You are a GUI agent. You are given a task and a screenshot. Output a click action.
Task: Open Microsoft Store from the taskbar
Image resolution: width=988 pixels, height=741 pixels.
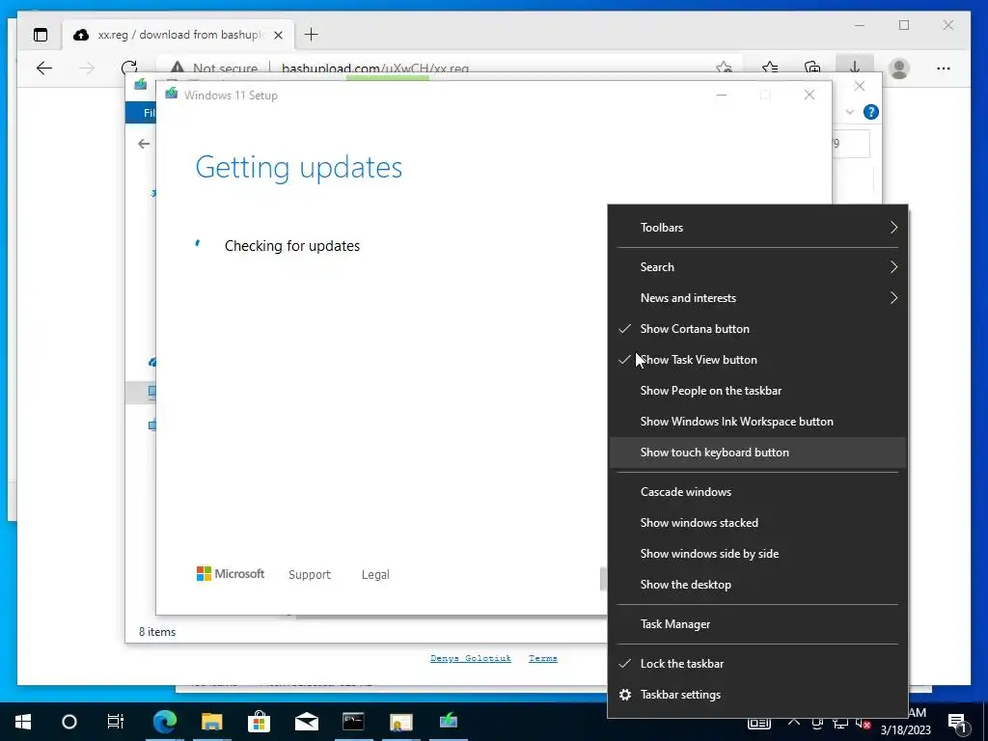pos(259,722)
